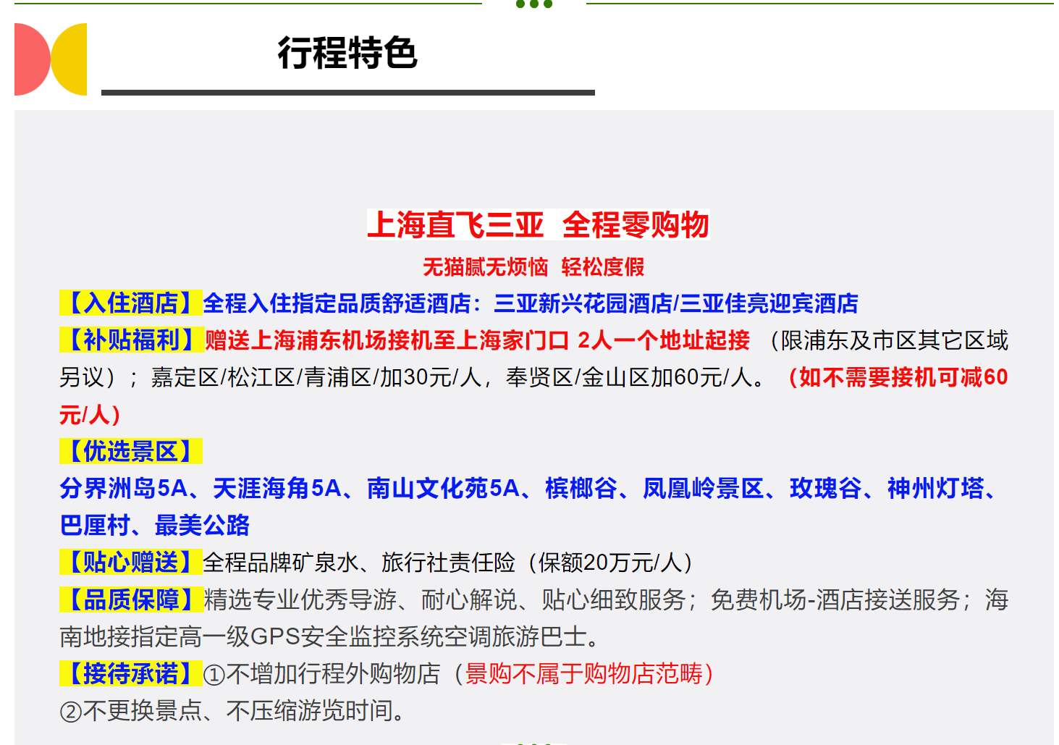This screenshot has height=745, width=1059.
Task: Click the text 精选专业优秀导游
Action: (300, 599)
